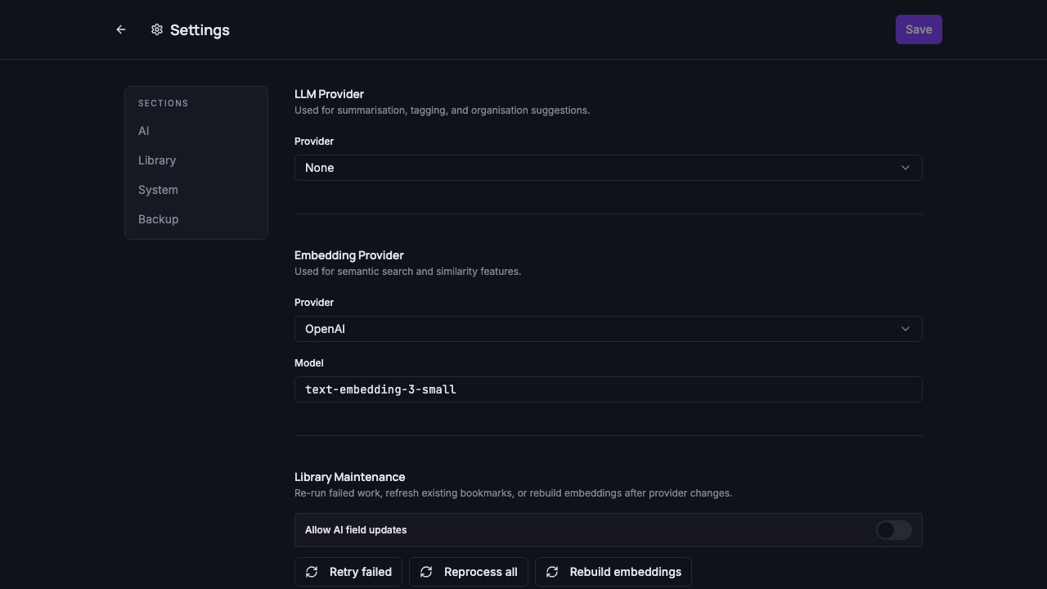Click the back arrow icon
Viewport: 1047px width, 589px height.
click(121, 29)
